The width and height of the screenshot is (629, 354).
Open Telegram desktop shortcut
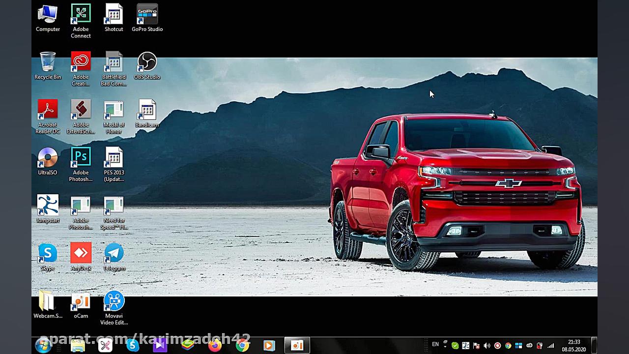point(114,257)
